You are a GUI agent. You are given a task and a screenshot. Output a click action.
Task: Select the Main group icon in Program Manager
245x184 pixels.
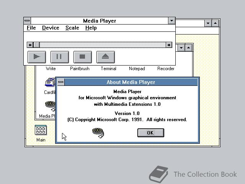pos(41,130)
